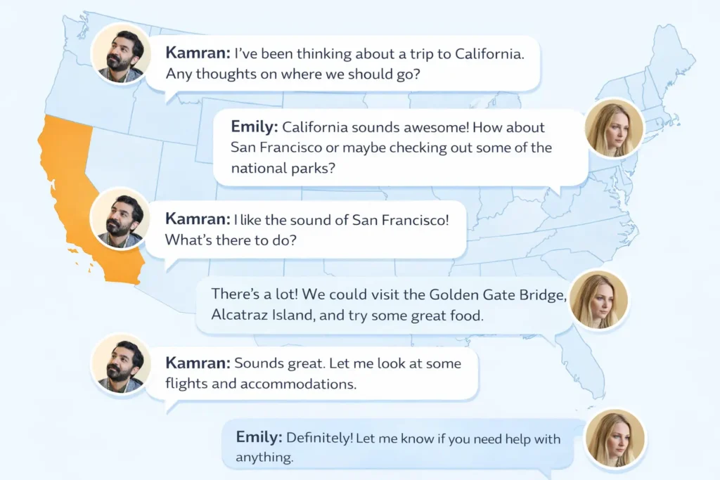This screenshot has height=480, width=720.
Task: Select Kamran's avatar beside "What's there to do?"
Action: coord(121,219)
